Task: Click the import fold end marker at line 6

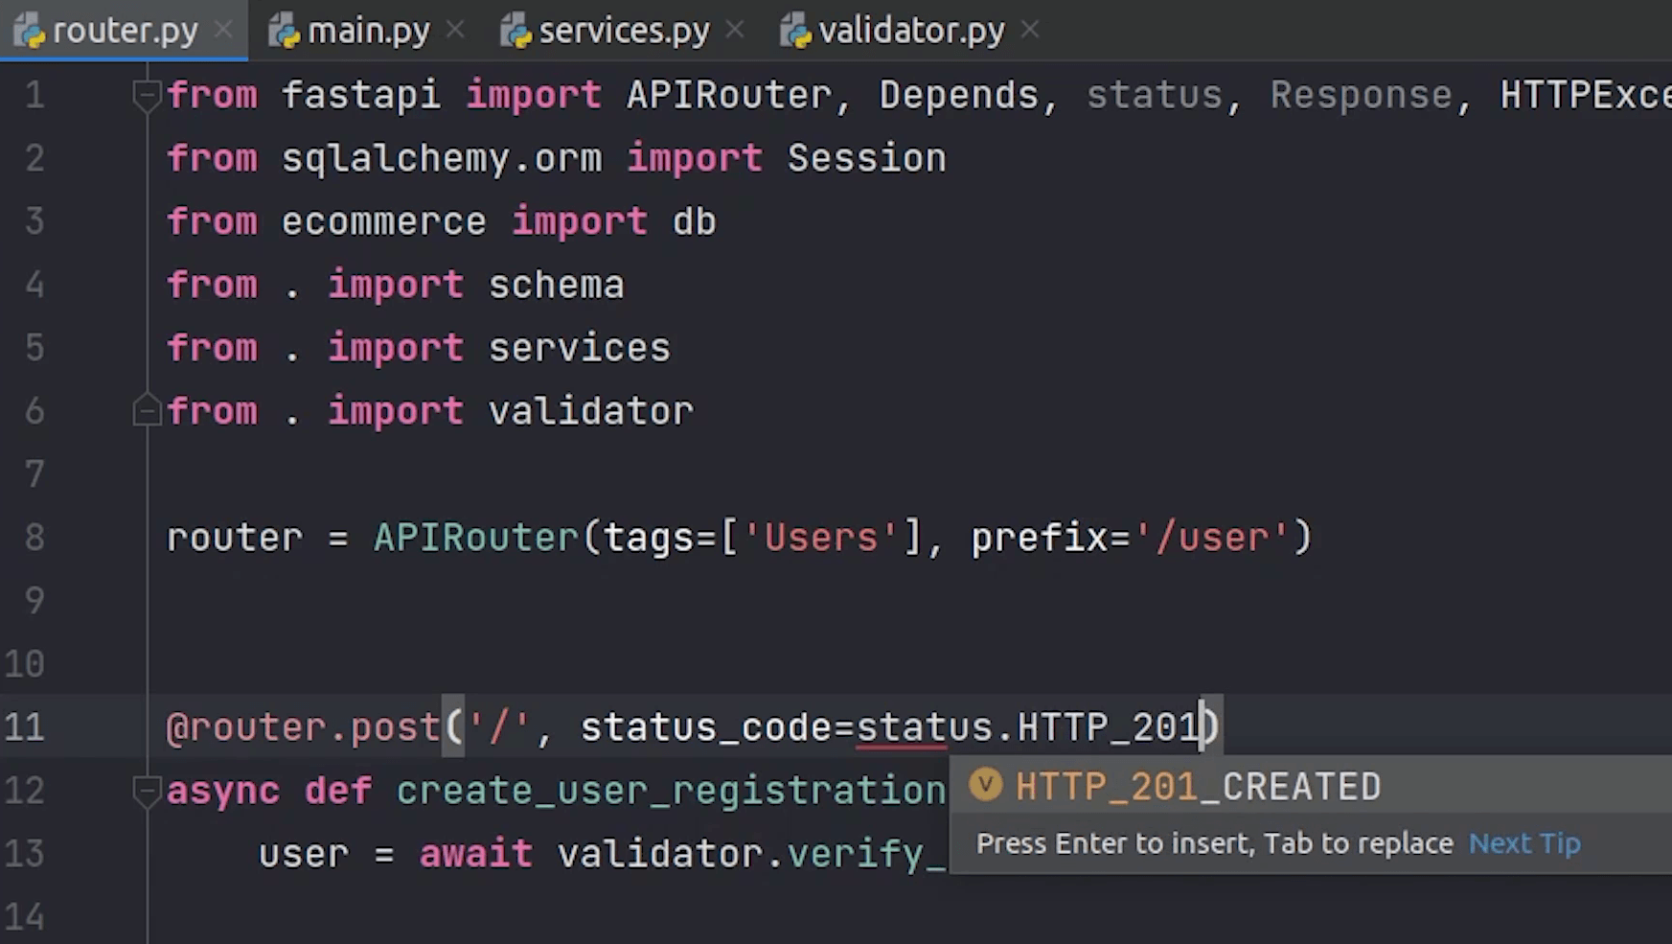Action: (147, 411)
